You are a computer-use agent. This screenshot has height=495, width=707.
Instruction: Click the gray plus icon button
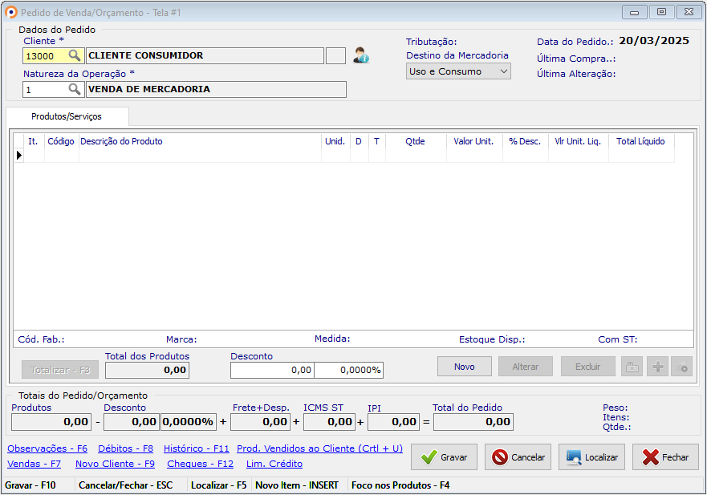(x=658, y=367)
